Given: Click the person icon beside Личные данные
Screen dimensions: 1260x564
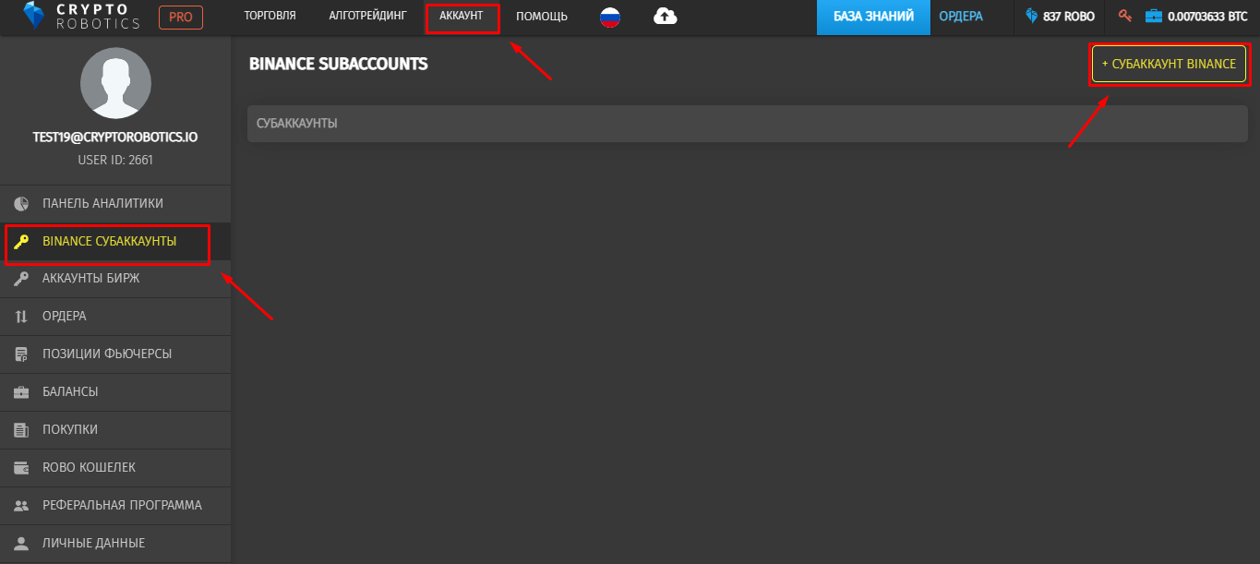Looking at the screenshot, I should pyautogui.click(x=21, y=544).
